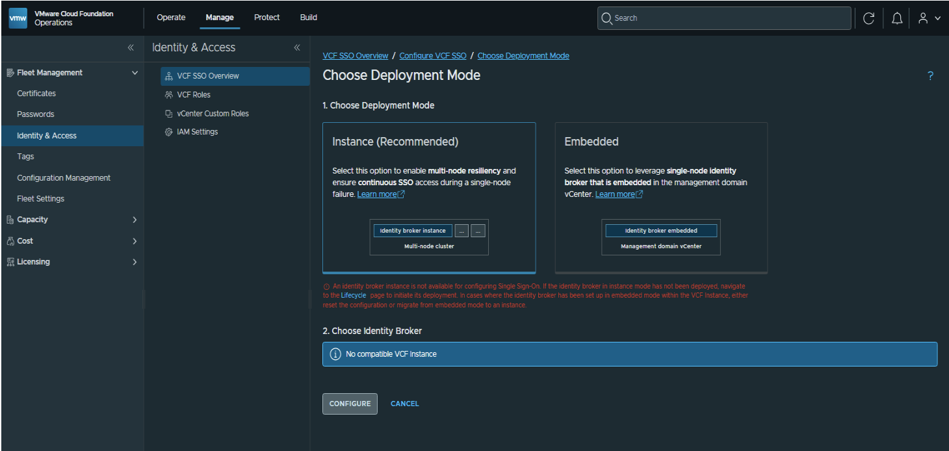Viewport: 949px width, 451px height.
Task: Expand the Capacity section
Action: pos(71,220)
